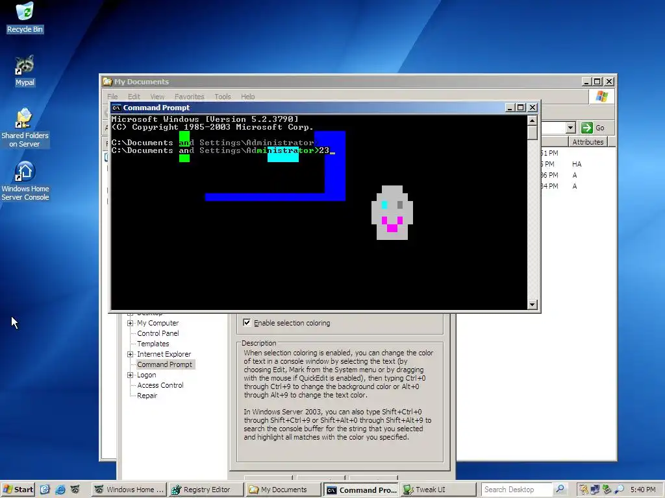Viewport: 665px width, 498px height.
Task: Open Show Desktop quick launch icon
Action: [x=45, y=490]
